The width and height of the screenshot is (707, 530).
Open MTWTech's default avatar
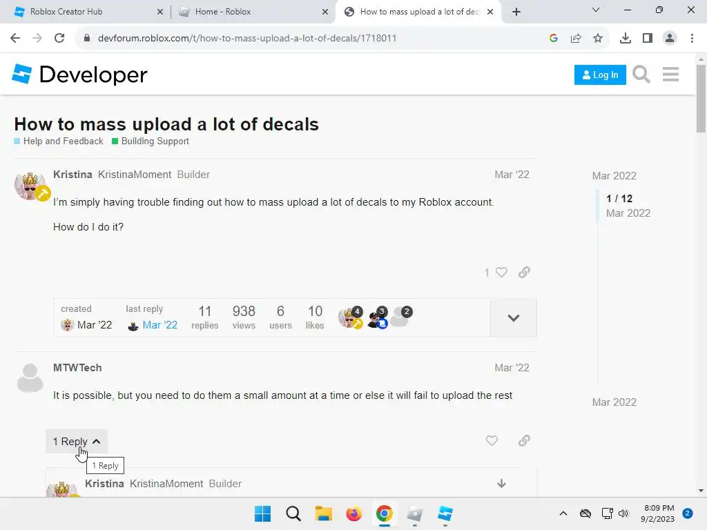[30, 377]
